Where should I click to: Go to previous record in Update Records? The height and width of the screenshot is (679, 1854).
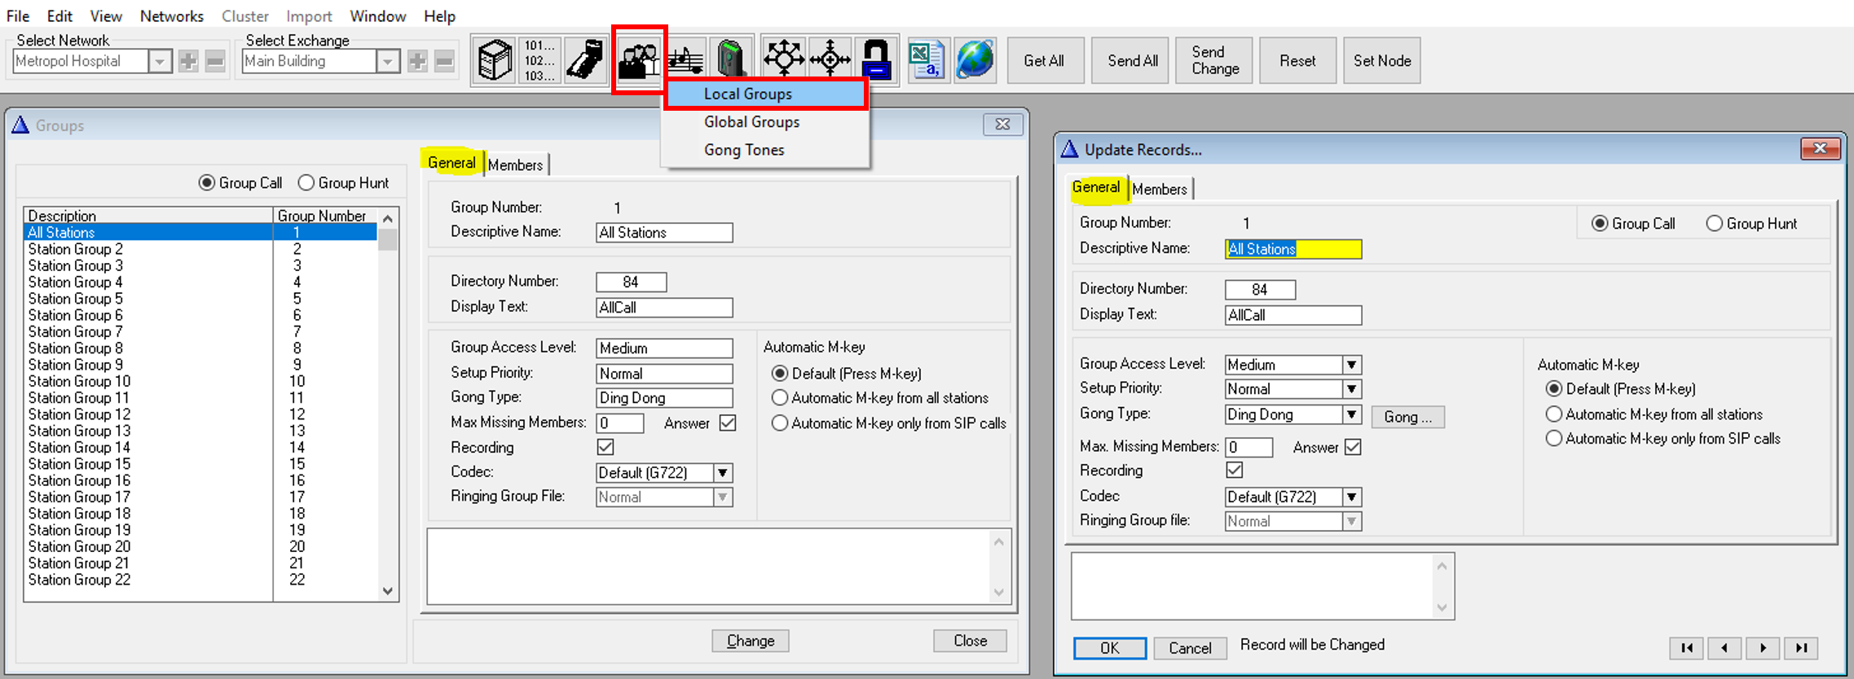coord(1725,648)
